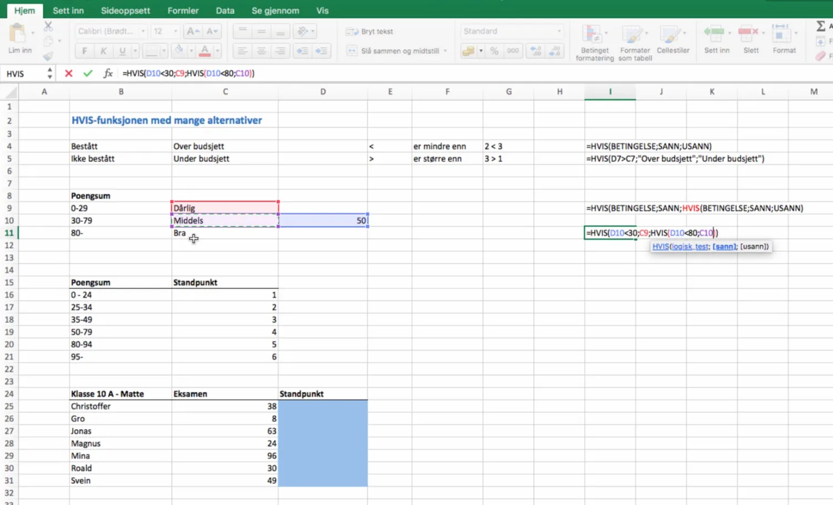Click the Bryt tekst wrap text button
Viewport: 833px width, 505px height.
pyautogui.click(x=370, y=32)
